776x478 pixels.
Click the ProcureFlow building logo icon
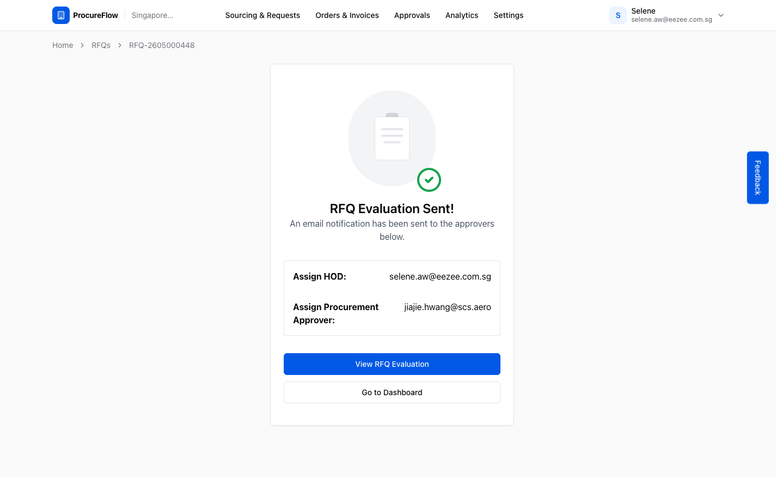pos(61,15)
